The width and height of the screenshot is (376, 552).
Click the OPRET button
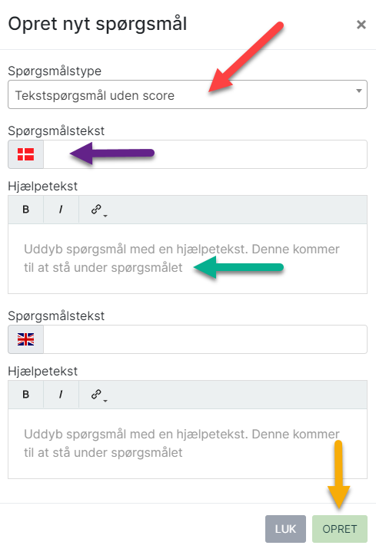point(340,529)
